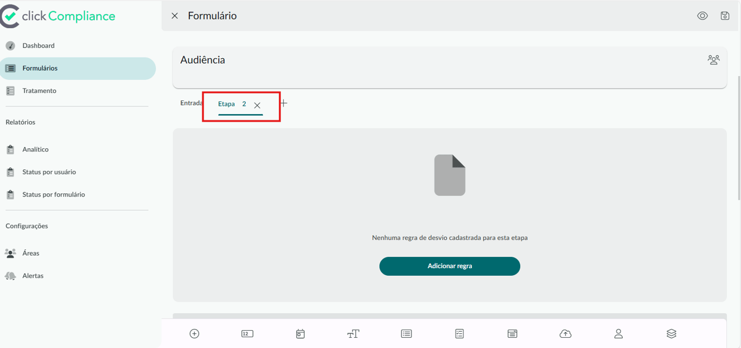The width and height of the screenshot is (741, 348).
Task: Click the Audiência card title
Action: [x=202, y=60]
